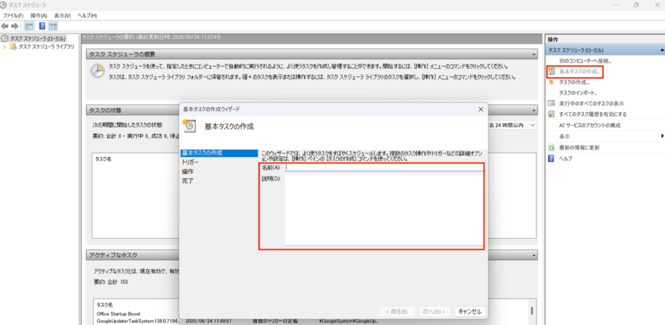The image size is (665, 325).
Task: Expand the タスク スケジューラ ライブラリ node
Action: point(5,47)
